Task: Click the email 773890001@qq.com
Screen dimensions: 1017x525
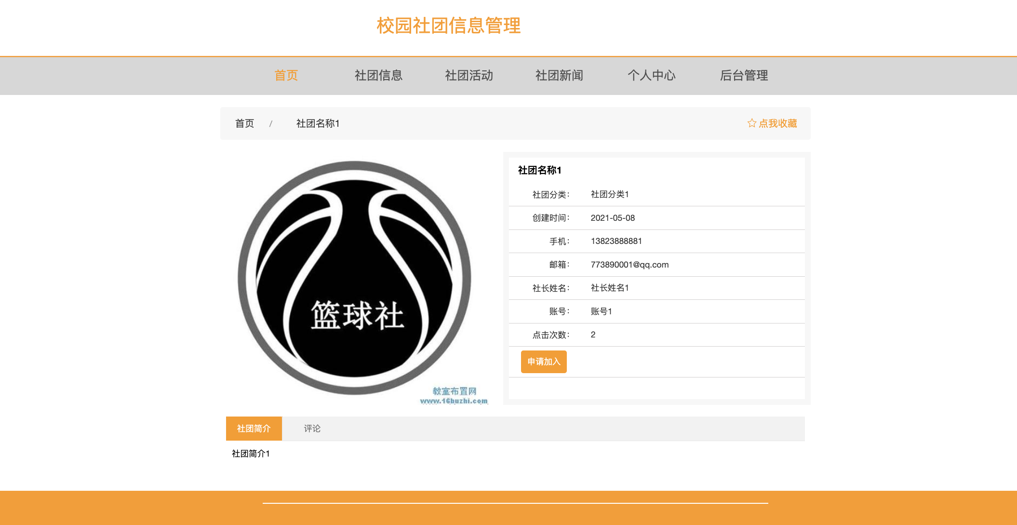Action: tap(629, 265)
